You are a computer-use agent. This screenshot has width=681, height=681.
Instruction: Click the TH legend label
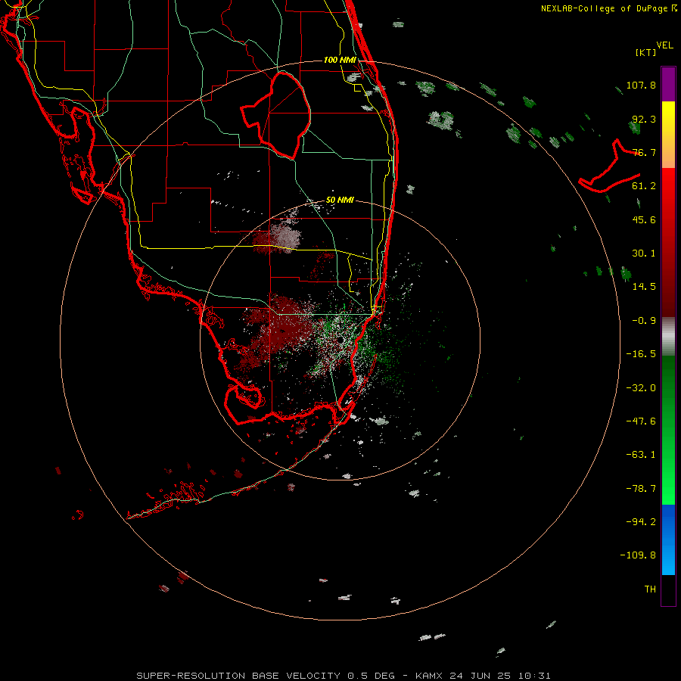point(650,589)
